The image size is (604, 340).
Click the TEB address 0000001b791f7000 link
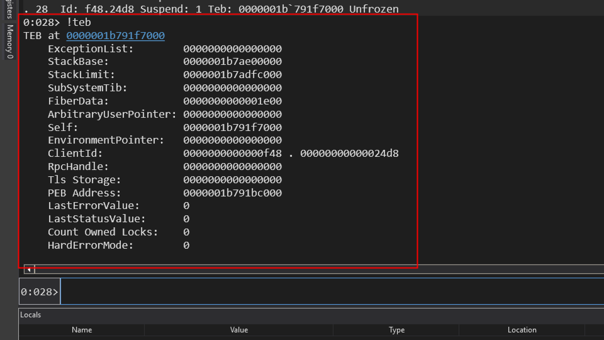coord(115,36)
